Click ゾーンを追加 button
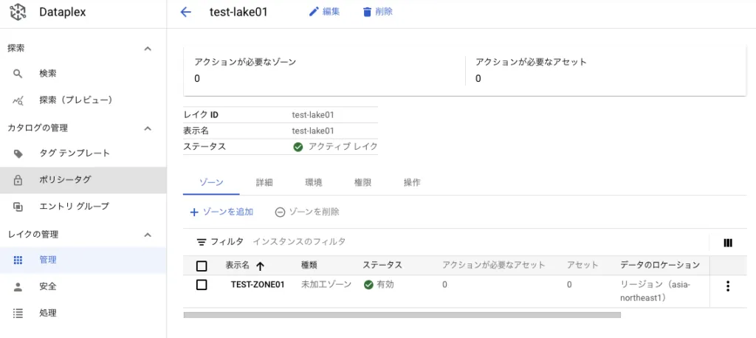Viewport: 756px width, 338px height. (221, 212)
